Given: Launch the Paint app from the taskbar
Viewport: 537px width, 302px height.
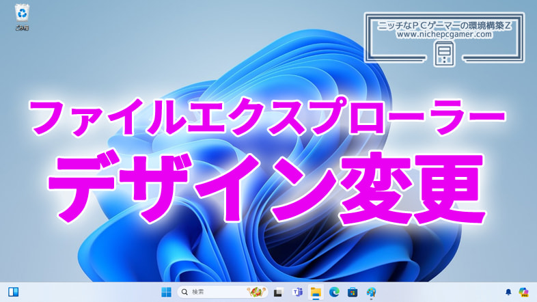Looking at the screenshot, I should (x=371, y=292).
